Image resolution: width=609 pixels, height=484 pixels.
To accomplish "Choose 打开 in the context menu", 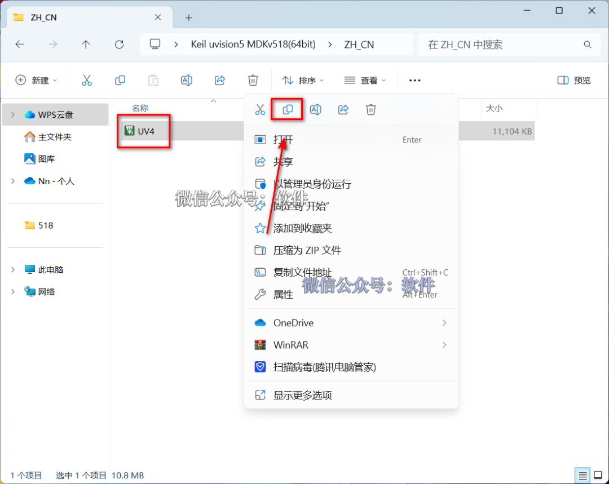I will (351, 140).
